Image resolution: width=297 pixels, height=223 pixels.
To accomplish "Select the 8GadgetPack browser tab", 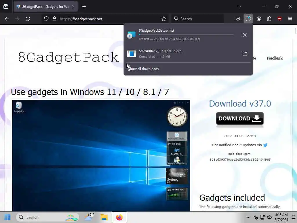I will 46,7.
